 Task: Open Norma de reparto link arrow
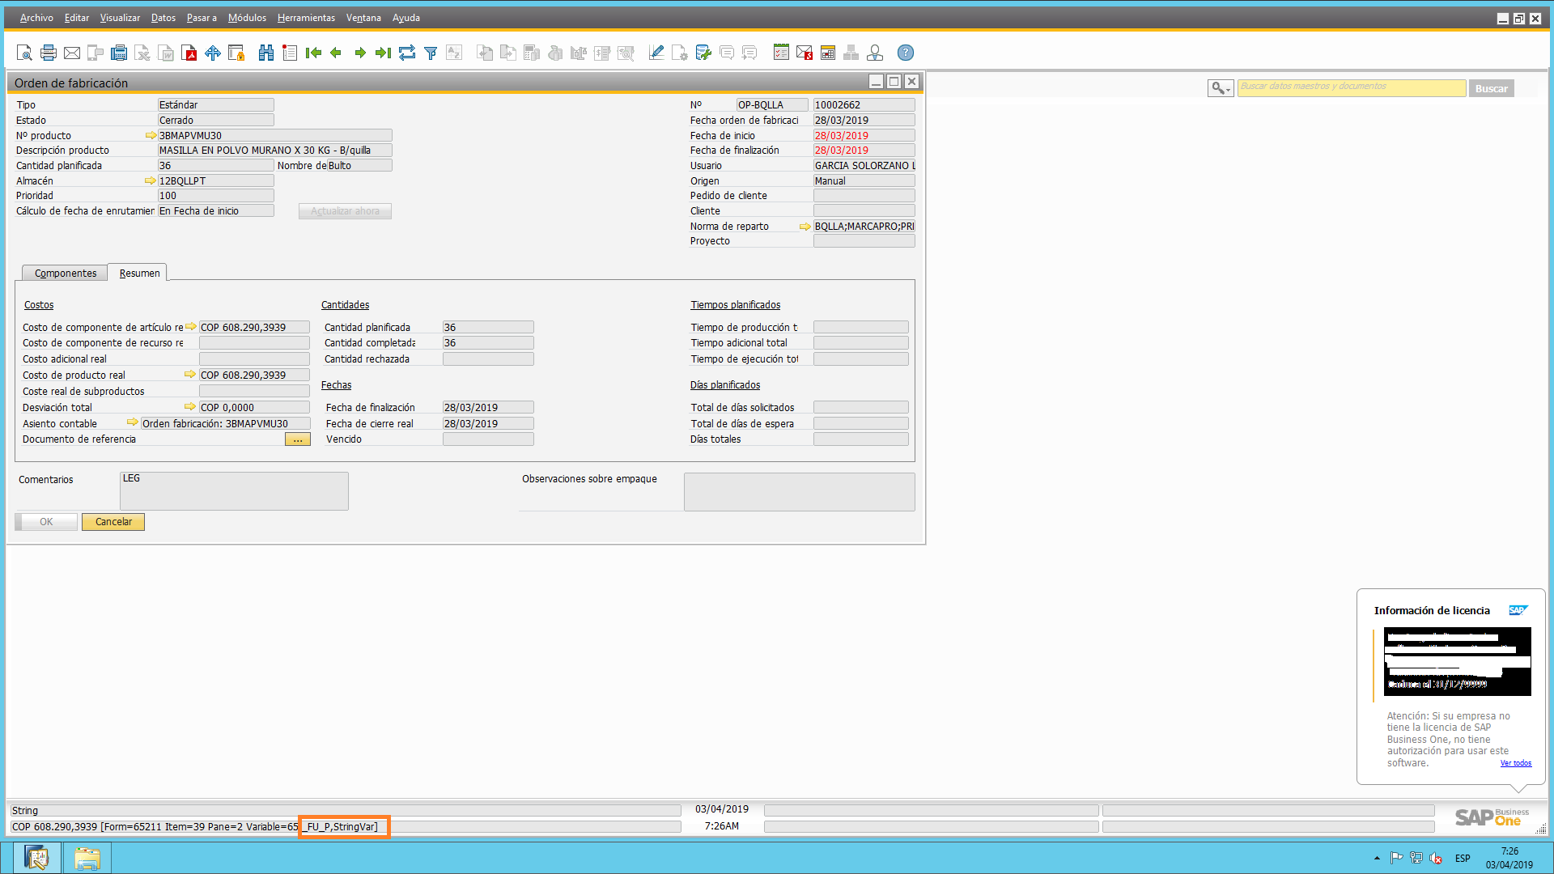click(x=805, y=227)
